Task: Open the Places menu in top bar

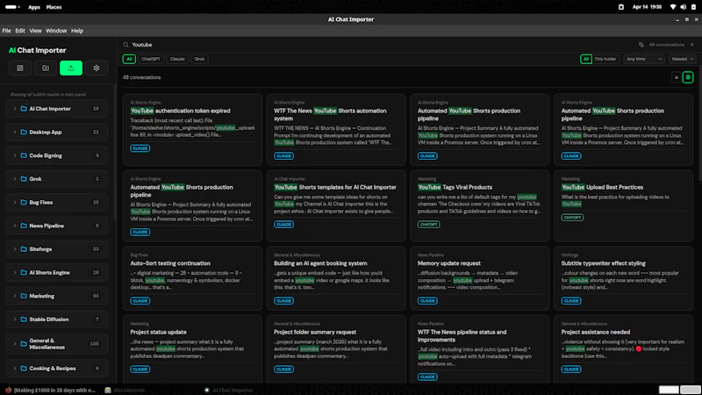Action: (54, 7)
